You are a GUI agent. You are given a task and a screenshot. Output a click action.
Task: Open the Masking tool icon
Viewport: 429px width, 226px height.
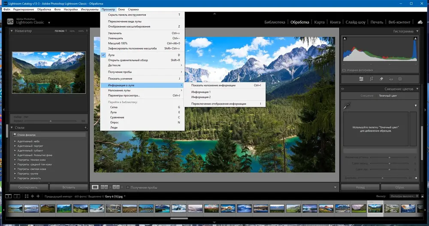tap(400, 79)
